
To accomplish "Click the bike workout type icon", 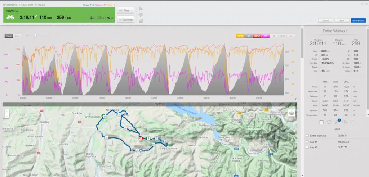I will 11,17.
